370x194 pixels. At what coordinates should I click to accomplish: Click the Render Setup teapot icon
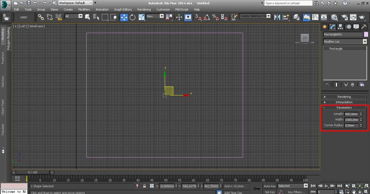[x=345, y=17]
